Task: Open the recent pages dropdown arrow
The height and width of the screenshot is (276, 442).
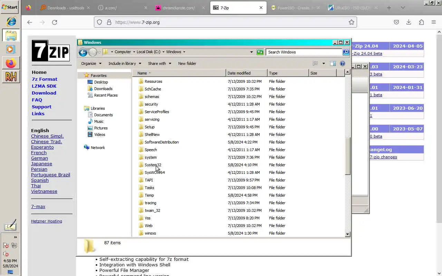Action: click(99, 52)
